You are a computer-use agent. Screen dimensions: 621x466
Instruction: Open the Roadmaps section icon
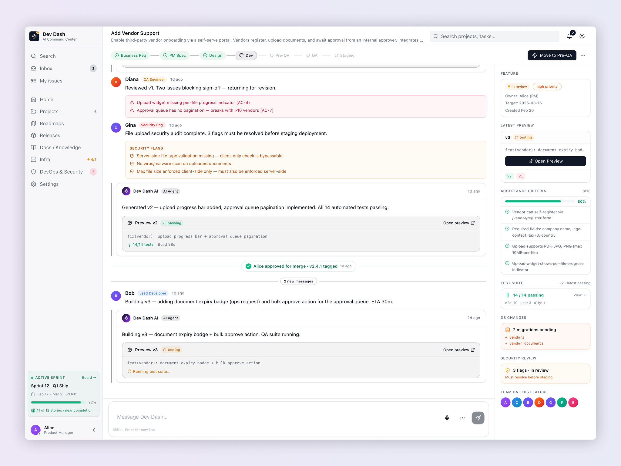tap(34, 123)
